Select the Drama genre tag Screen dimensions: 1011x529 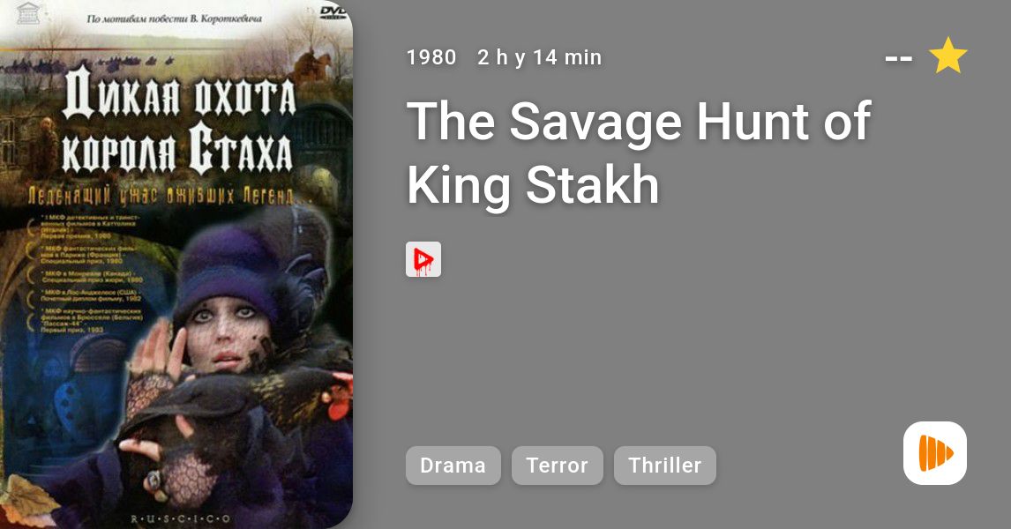453,466
